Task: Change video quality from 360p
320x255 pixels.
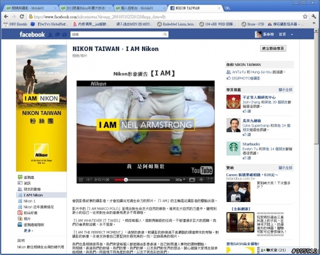Action: [x=180, y=179]
